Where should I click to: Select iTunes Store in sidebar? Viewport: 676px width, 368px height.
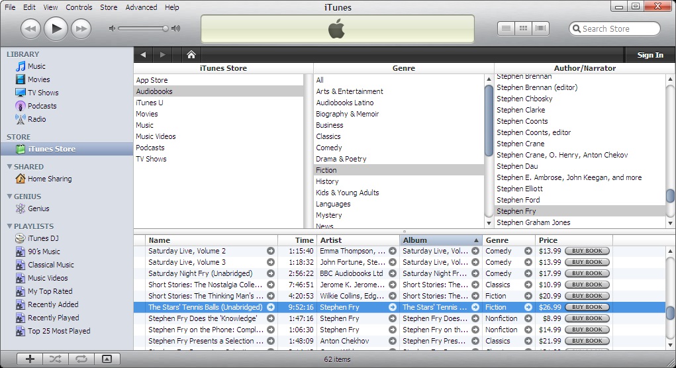pyautogui.click(x=67, y=149)
